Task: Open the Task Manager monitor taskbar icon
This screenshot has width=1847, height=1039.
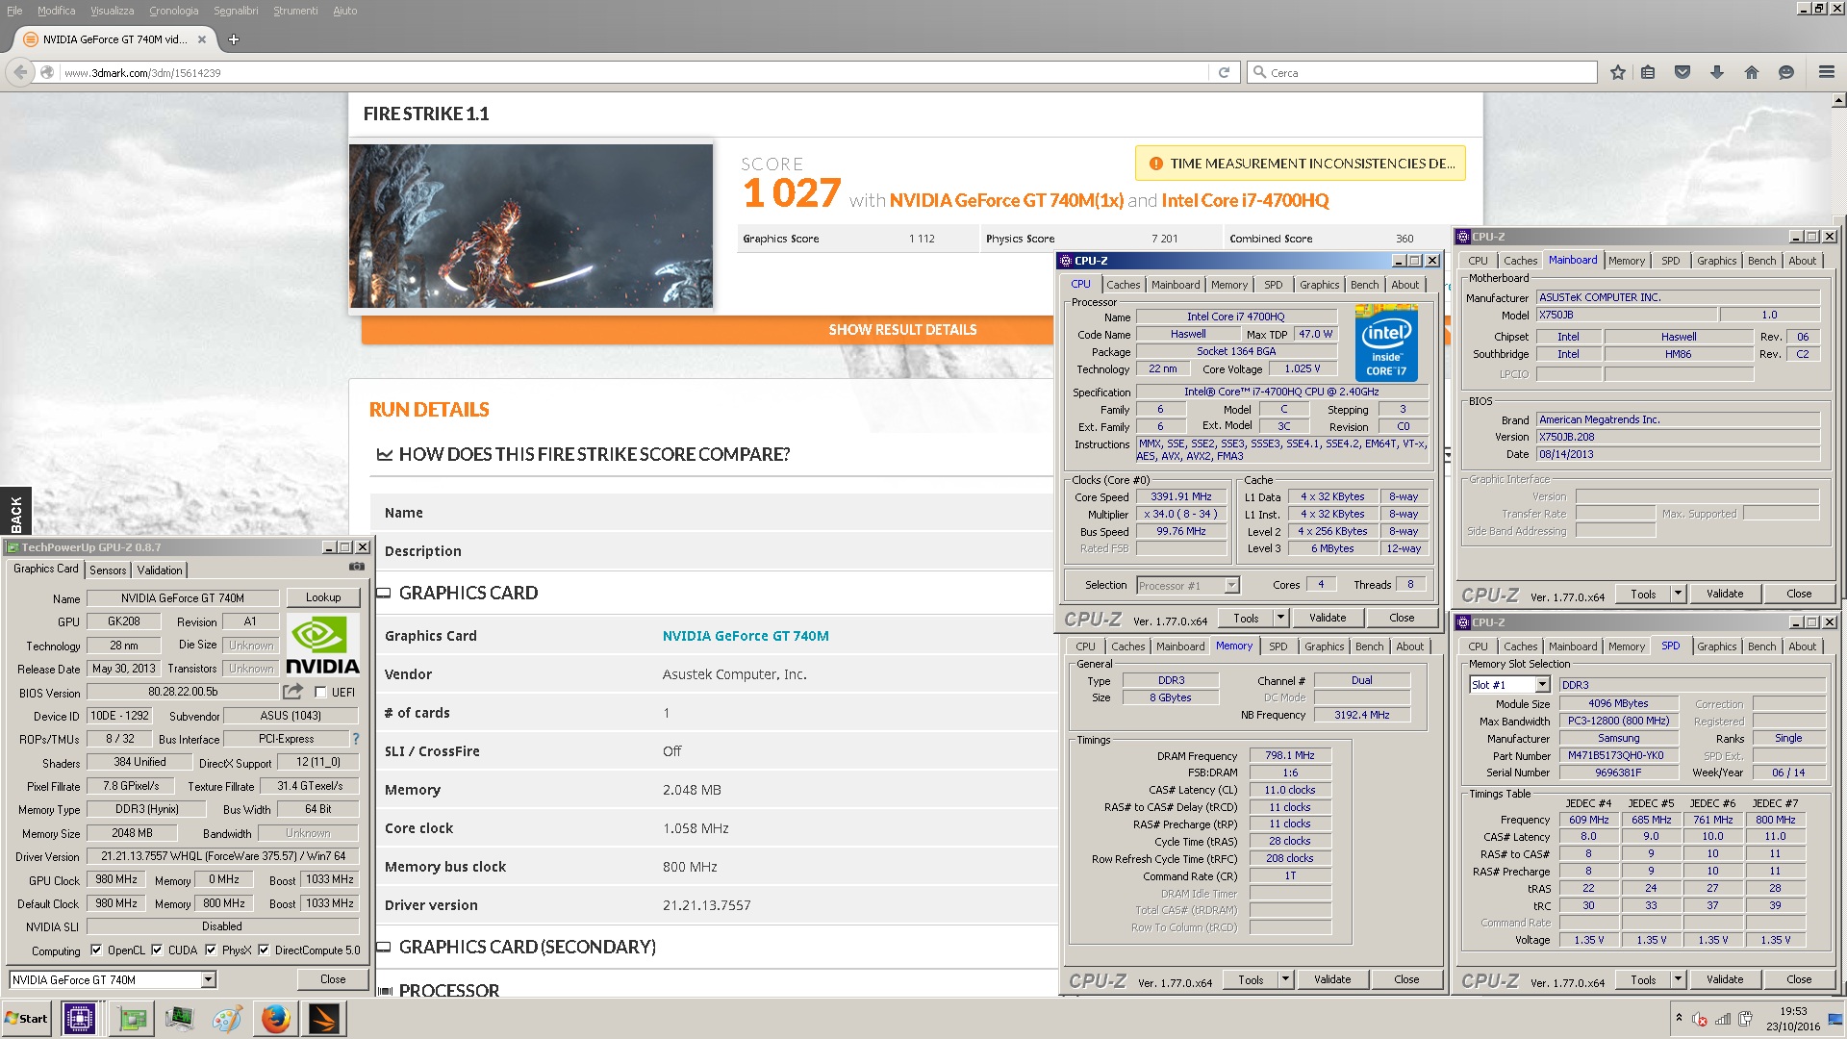Action: tap(179, 1019)
